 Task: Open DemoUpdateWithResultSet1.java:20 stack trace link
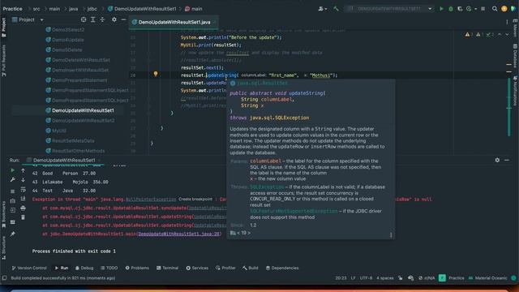tap(179, 234)
